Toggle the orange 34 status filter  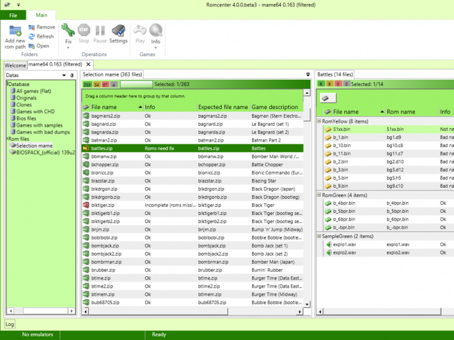pyautogui.click(x=96, y=85)
